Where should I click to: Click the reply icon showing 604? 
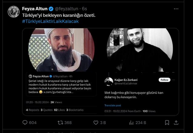(25, 123)
